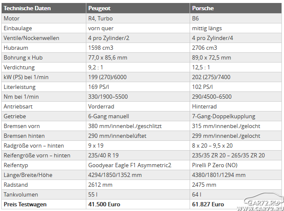284x211 pixels.
Task: Select the Verdichtung 9,2 : 1 cell
Action: (x=138, y=67)
